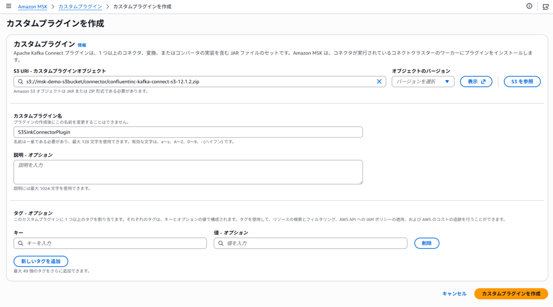
Task: Click the 削除 tag button
Action: coord(426,243)
